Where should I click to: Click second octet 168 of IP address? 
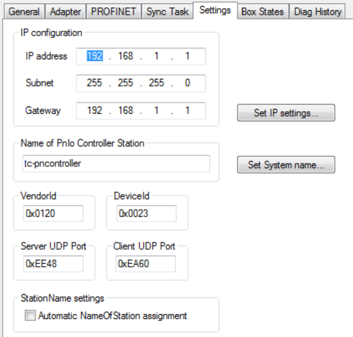(125, 56)
